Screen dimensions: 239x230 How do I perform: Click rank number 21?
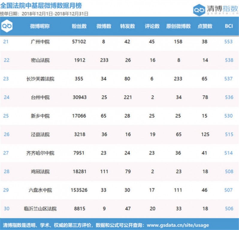click(6, 42)
